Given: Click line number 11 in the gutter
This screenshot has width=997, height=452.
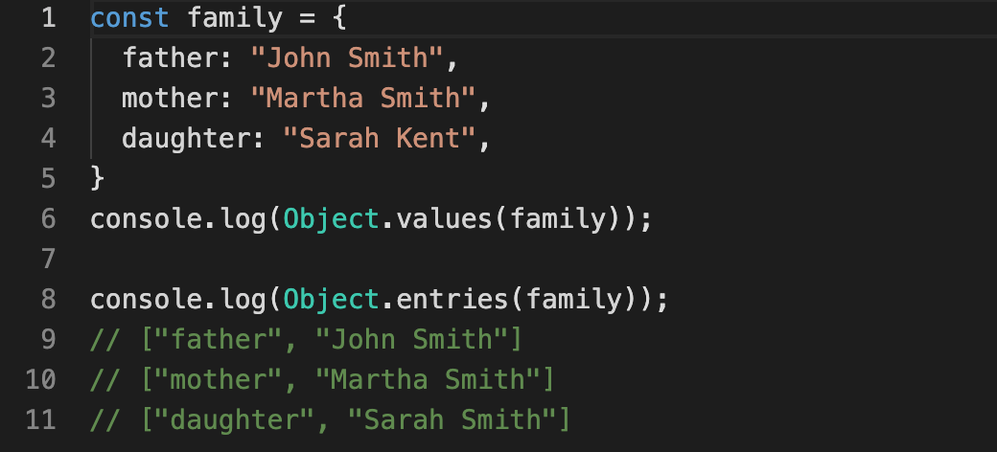Looking at the screenshot, I should [x=40, y=419].
